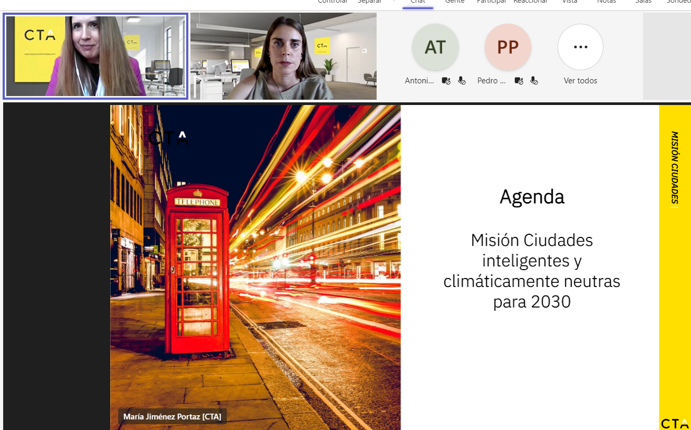Open the Notas meeting notes

tap(606, 2)
